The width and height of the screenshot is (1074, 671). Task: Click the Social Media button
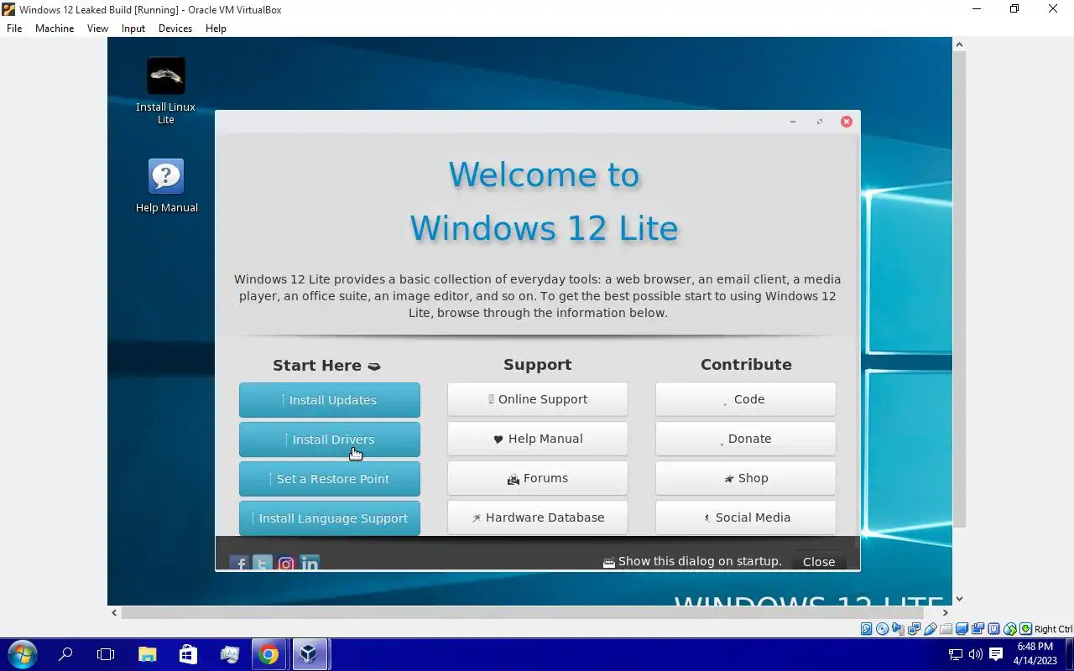click(746, 518)
